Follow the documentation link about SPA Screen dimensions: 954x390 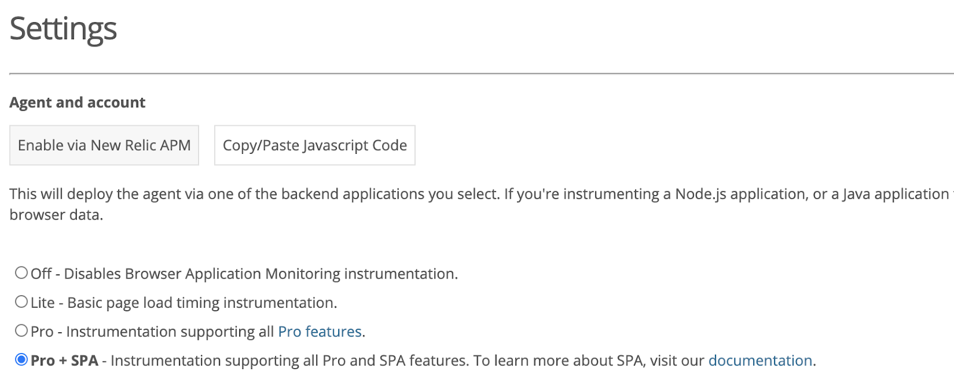click(x=760, y=361)
